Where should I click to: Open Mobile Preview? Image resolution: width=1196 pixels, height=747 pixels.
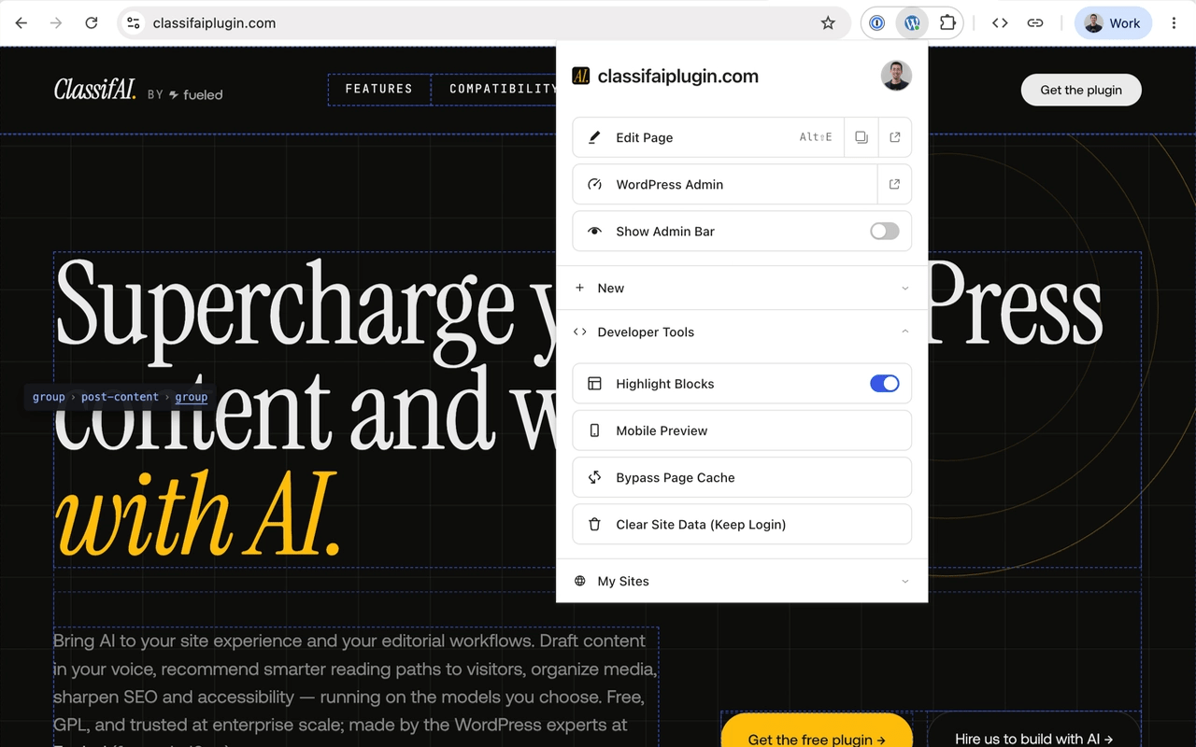(x=742, y=430)
